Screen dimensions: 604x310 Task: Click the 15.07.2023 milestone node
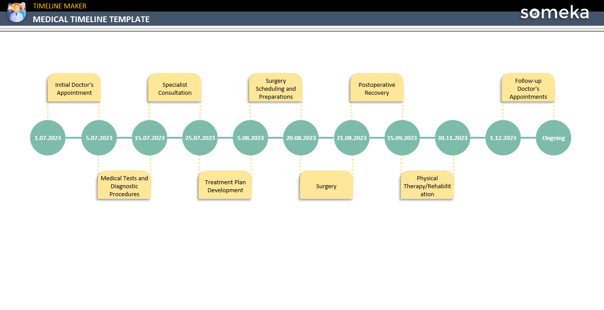click(150, 138)
